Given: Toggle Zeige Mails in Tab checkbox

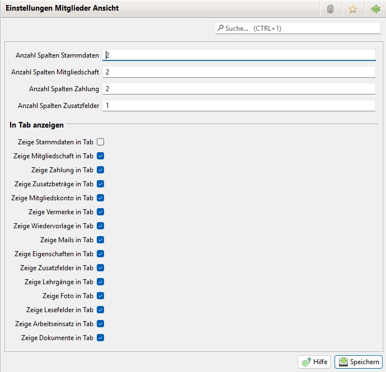Looking at the screenshot, I should click(x=101, y=240).
